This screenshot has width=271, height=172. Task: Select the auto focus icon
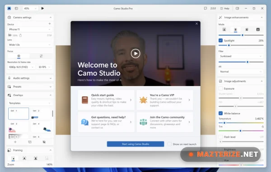point(19,56)
